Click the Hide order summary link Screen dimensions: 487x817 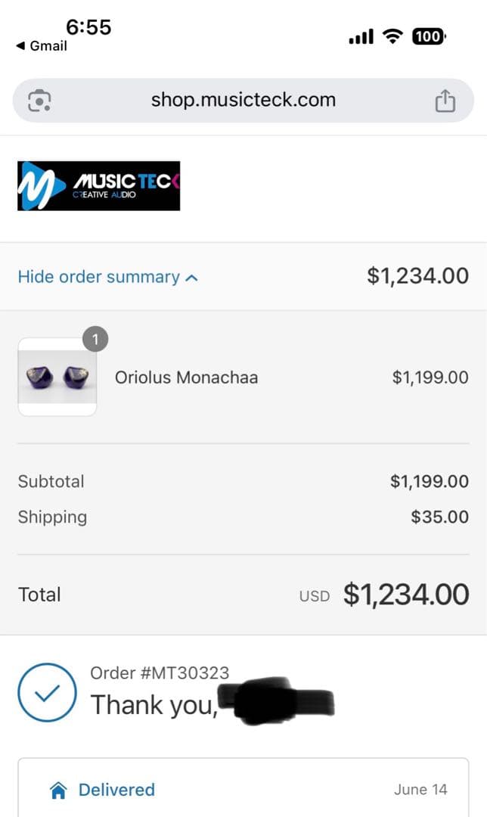[98, 277]
